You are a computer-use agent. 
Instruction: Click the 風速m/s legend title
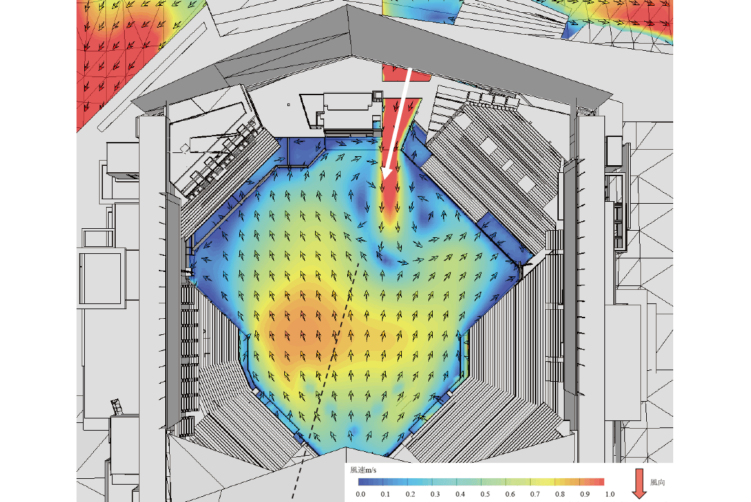[363, 471]
